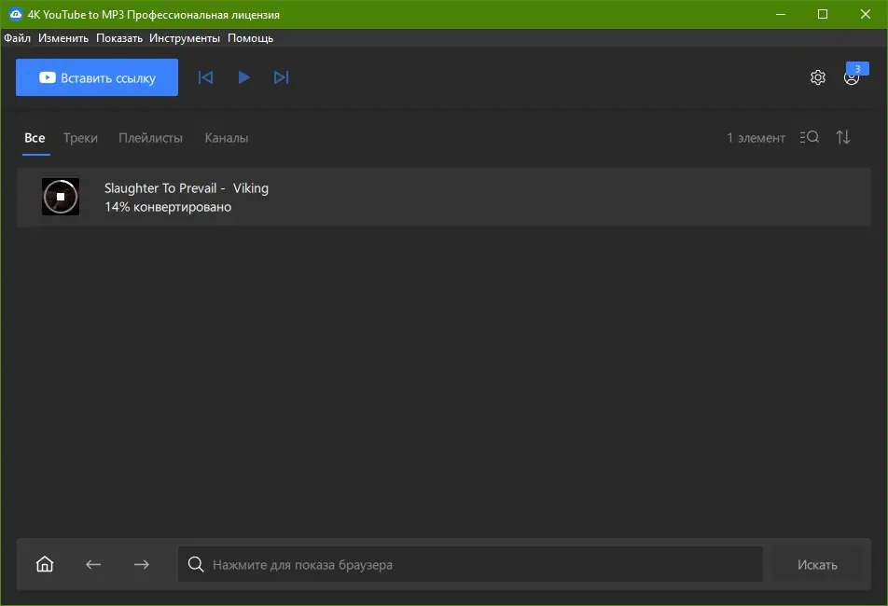Click the magnifier icon in the search field
The image size is (888, 606).
196,564
